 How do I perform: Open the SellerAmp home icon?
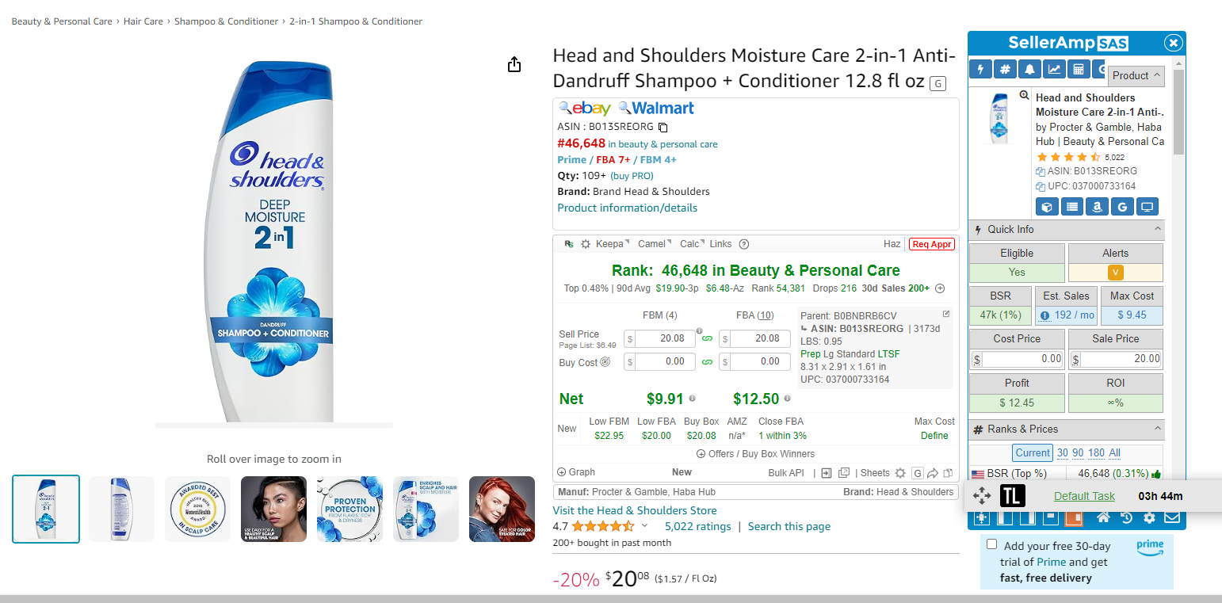[1102, 518]
